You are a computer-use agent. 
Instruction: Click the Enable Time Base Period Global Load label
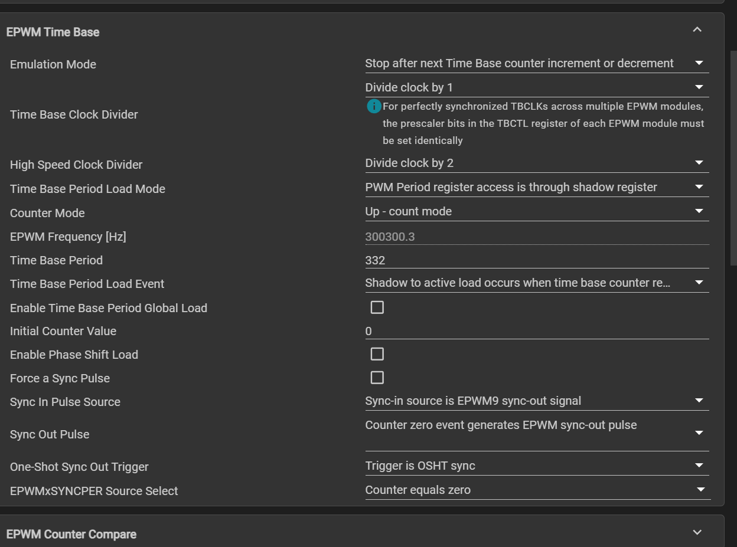click(x=109, y=308)
